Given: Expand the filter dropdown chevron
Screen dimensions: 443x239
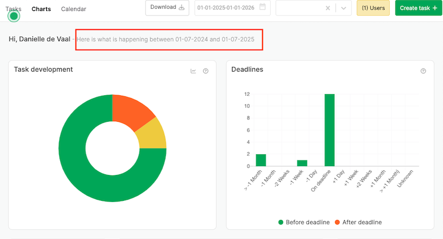Looking at the screenshot, I should 344,8.
